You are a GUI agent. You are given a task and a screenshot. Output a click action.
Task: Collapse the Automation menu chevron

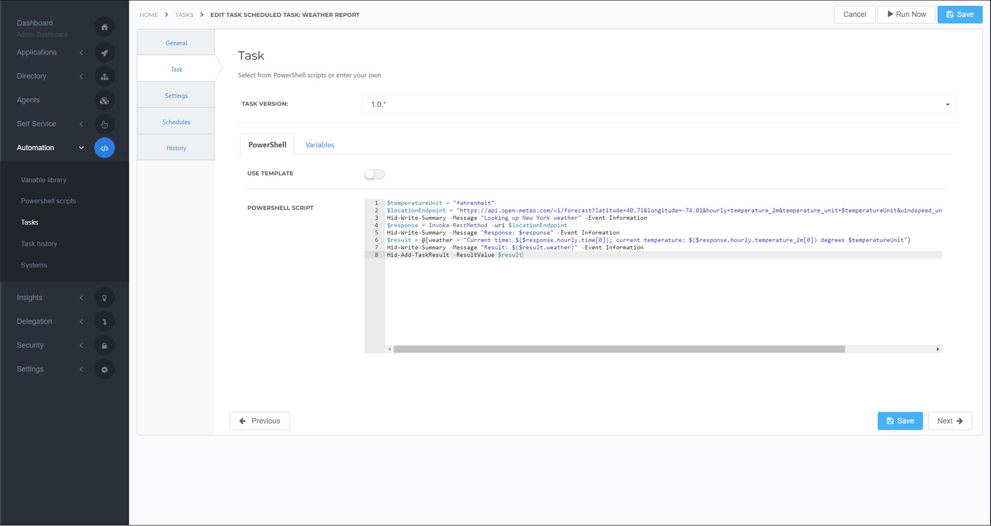click(81, 148)
